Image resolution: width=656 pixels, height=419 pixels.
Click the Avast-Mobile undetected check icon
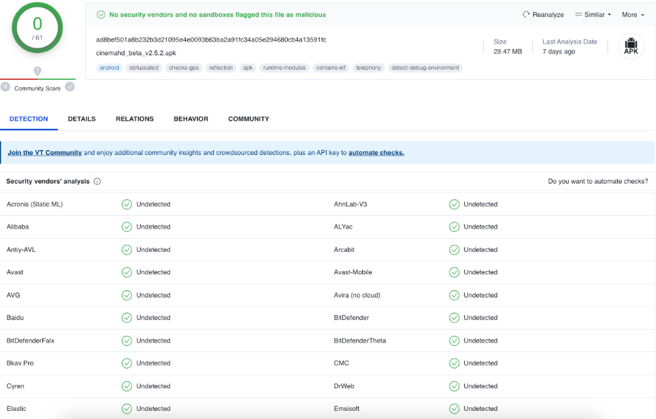[454, 272]
